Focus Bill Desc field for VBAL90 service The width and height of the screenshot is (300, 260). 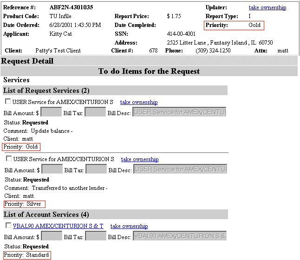click(180, 236)
